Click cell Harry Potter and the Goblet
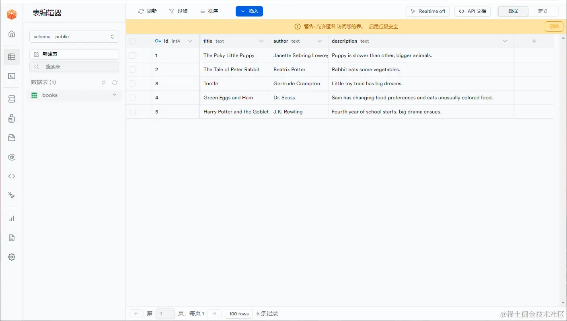The height and width of the screenshot is (321, 567). click(x=235, y=112)
